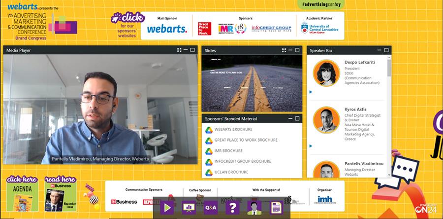443x219 pixels.
Task: Open the Help question mark widget
Action: [232, 208]
